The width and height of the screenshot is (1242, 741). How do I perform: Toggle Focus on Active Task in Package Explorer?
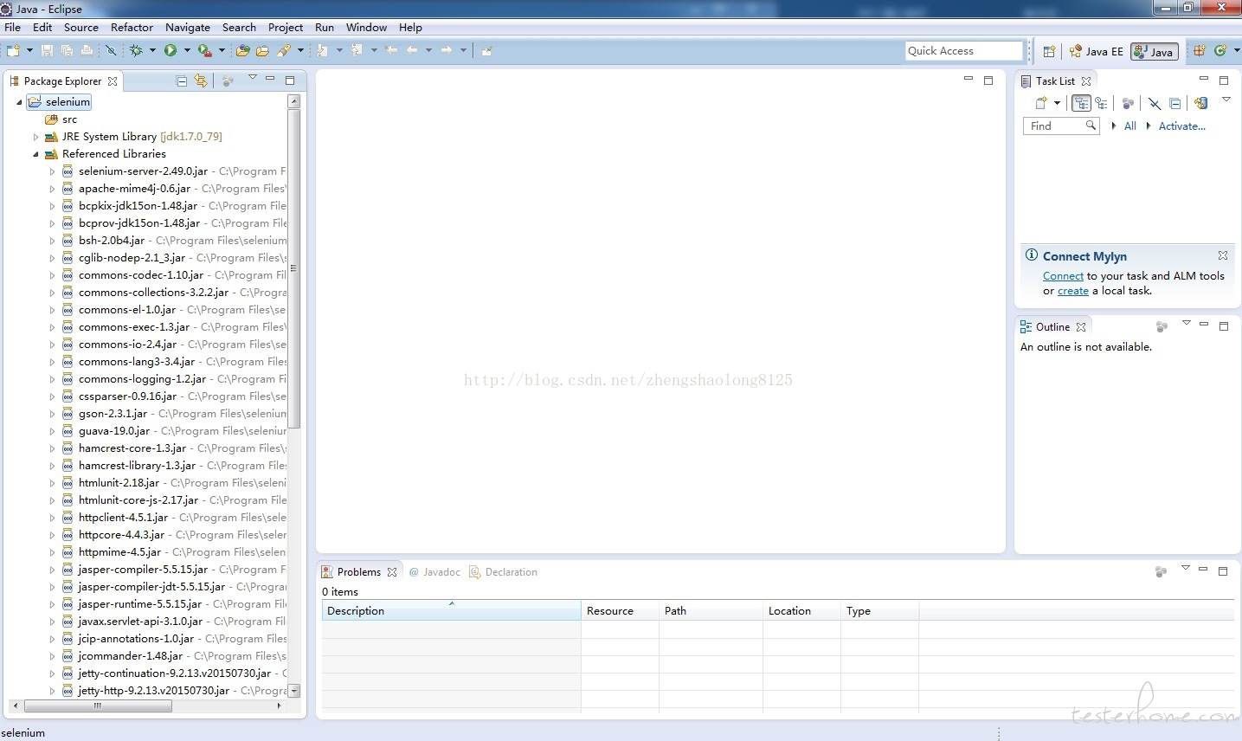coord(228,81)
